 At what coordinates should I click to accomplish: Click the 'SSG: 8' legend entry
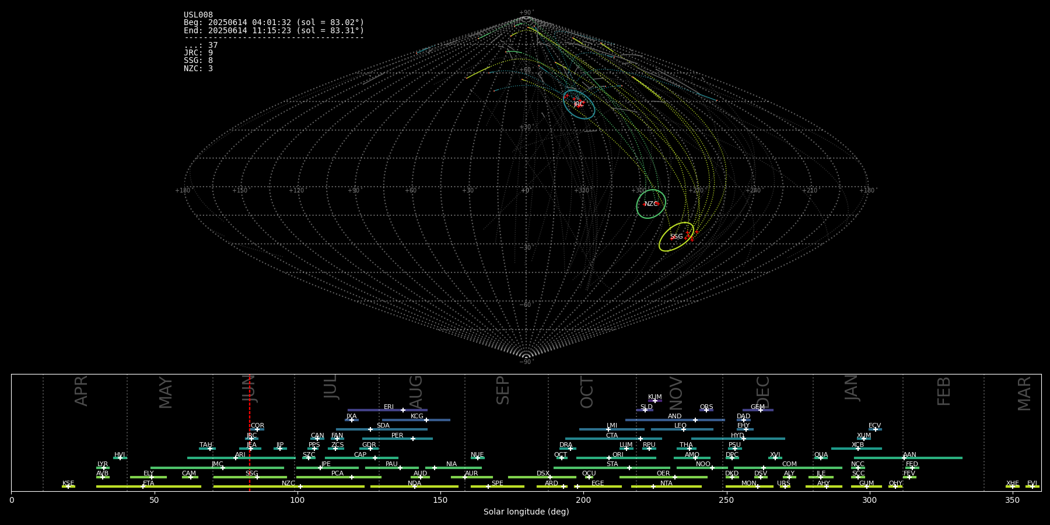click(198, 61)
